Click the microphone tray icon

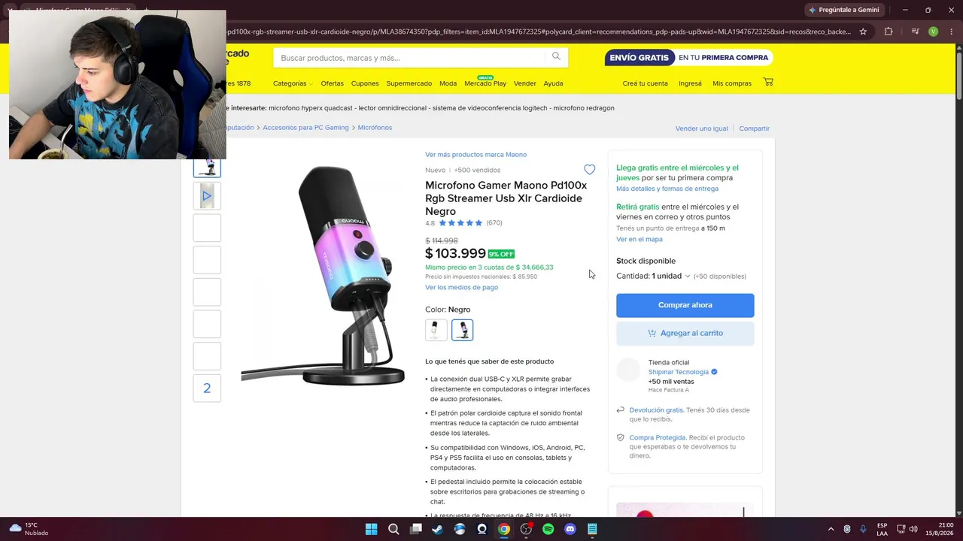point(863,529)
